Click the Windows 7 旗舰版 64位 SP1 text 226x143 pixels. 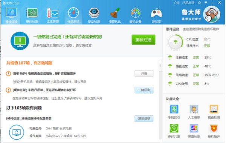click(66, 136)
